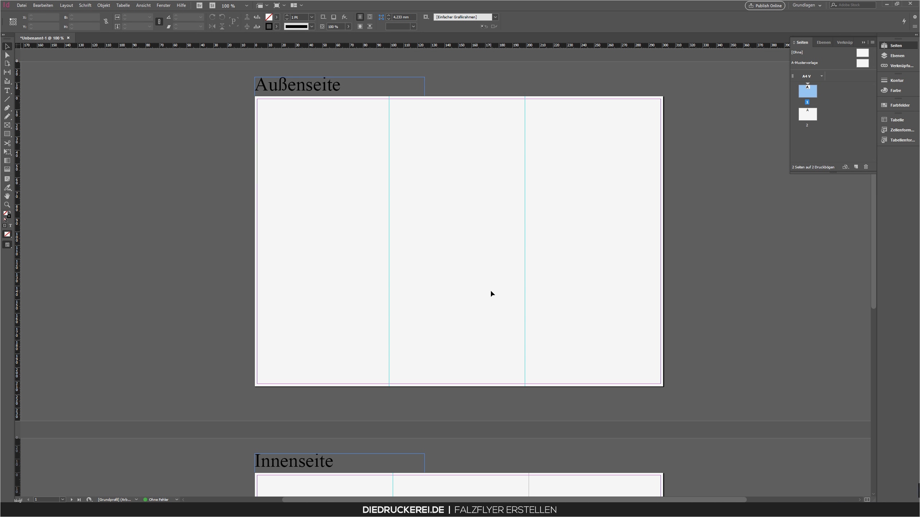
Task: Select the Scissors tool
Action: point(7,143)
